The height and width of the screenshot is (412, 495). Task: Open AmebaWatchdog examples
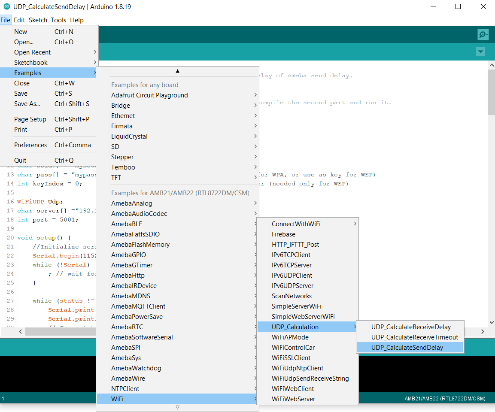pos(177,368)
